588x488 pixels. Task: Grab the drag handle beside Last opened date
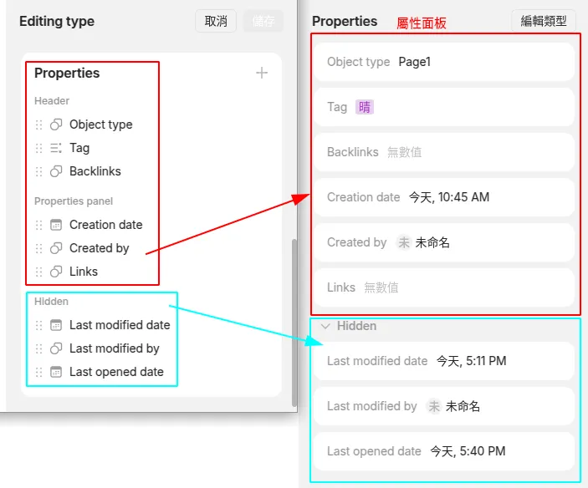(38, 372)
